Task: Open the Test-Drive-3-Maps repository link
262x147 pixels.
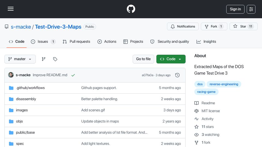Action: click(58, 27)
